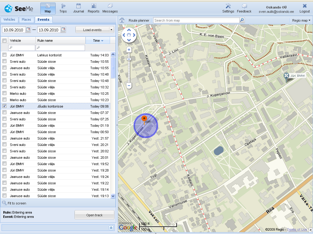Open the Terms of Use link
The image size is (313, 234).
(297, 229)
